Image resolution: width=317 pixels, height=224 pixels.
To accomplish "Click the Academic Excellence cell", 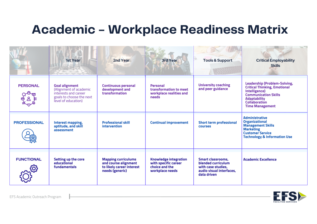I will click(260, 160).
